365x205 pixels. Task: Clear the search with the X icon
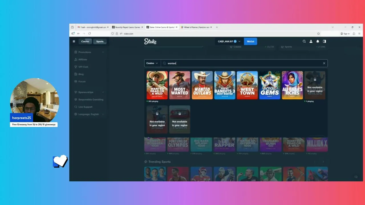[x=324, y=63]
